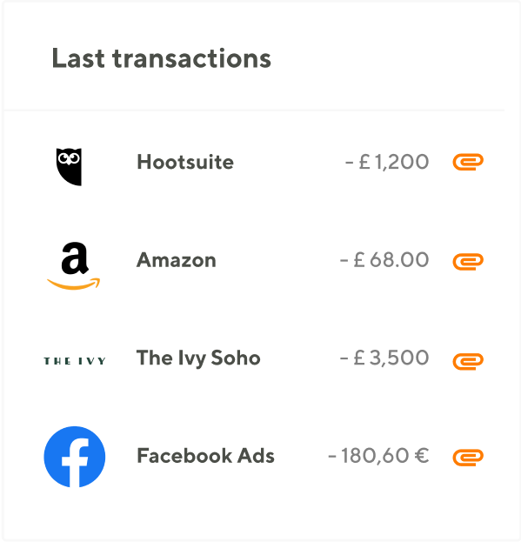The image size is (521, 542).
Task: Select the Hootsuite merchant name
Action: pos(185,162)
